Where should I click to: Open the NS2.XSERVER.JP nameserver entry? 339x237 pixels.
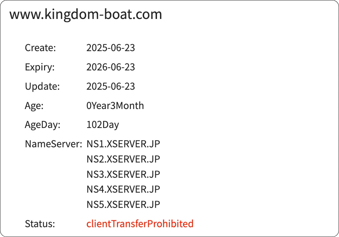123,159
